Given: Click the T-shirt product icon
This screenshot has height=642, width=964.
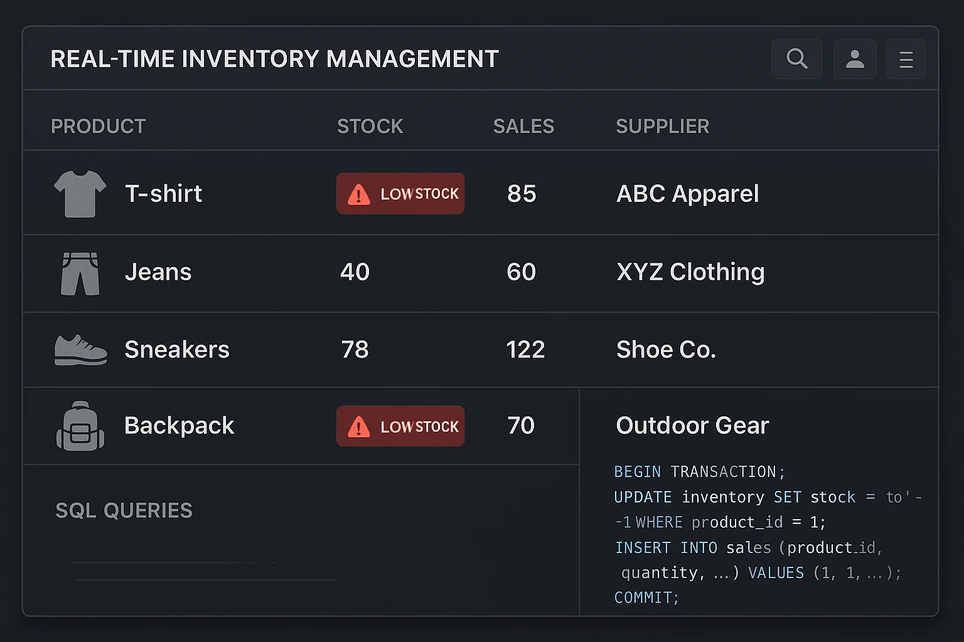Looking at the screenshot, I should point(80,194).
